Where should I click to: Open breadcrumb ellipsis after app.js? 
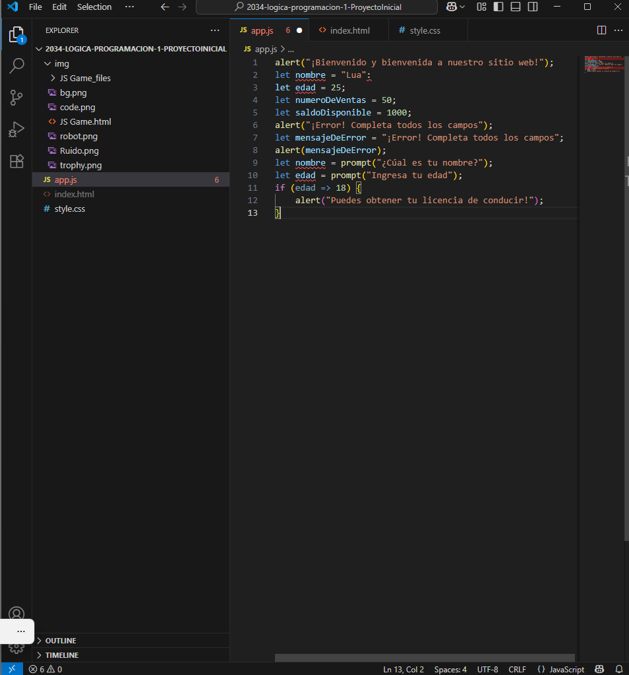click(x=291, y=49)
